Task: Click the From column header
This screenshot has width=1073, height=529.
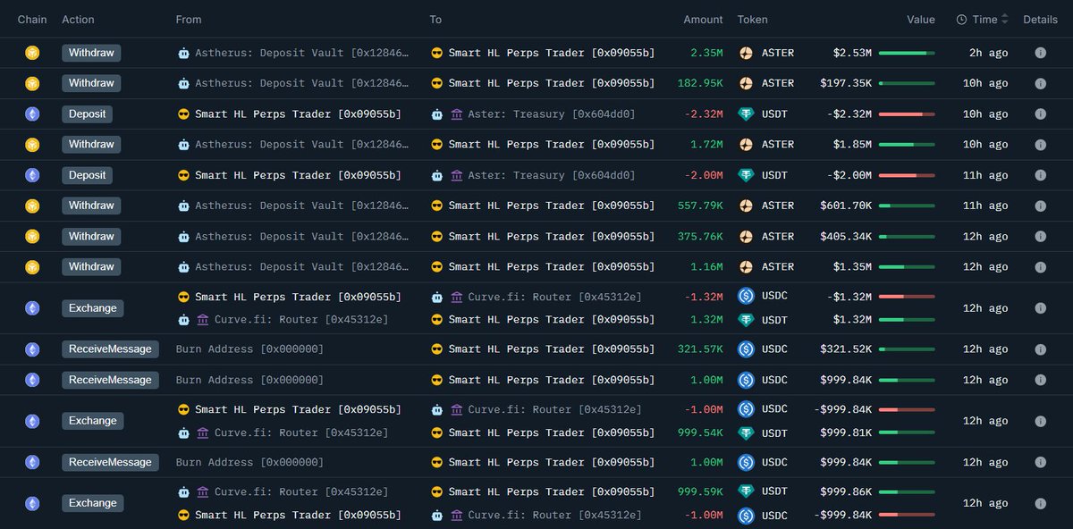Action: [x=189, y=19]
